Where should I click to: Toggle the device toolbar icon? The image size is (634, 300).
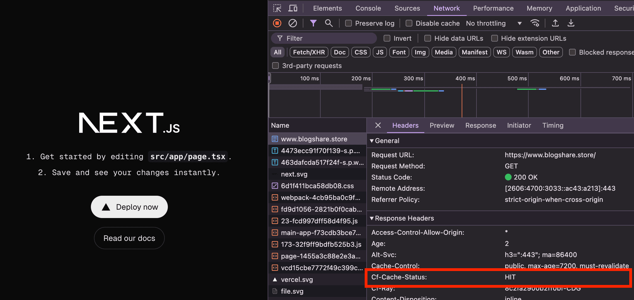(292, 8)
